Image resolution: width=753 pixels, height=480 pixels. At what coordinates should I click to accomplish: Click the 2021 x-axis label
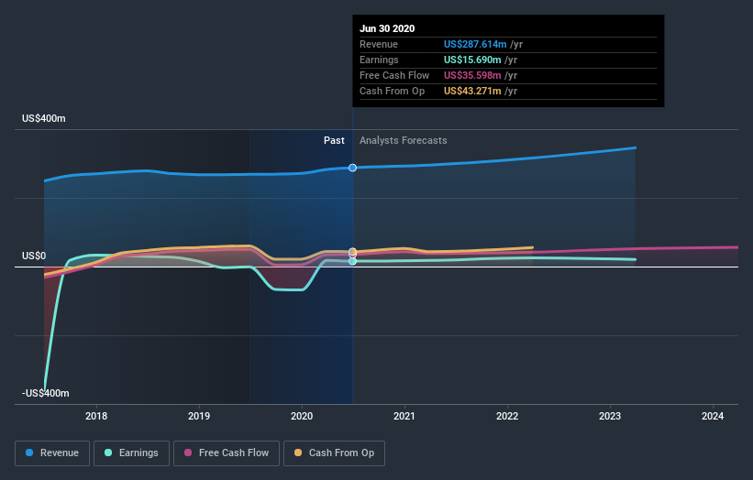point(404,416)
